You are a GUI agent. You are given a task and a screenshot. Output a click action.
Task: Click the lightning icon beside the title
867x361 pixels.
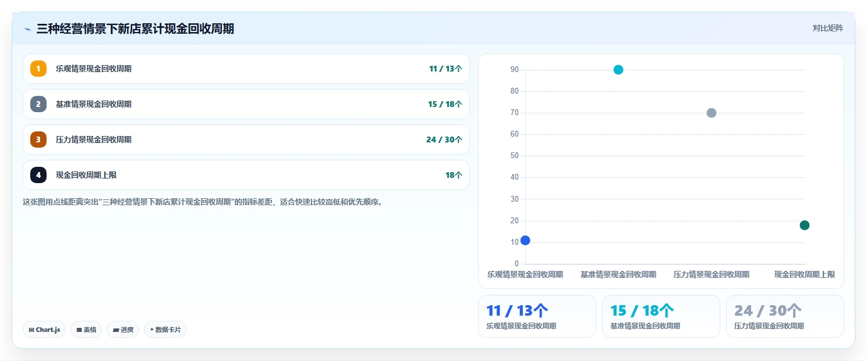(x=28, y=29)
